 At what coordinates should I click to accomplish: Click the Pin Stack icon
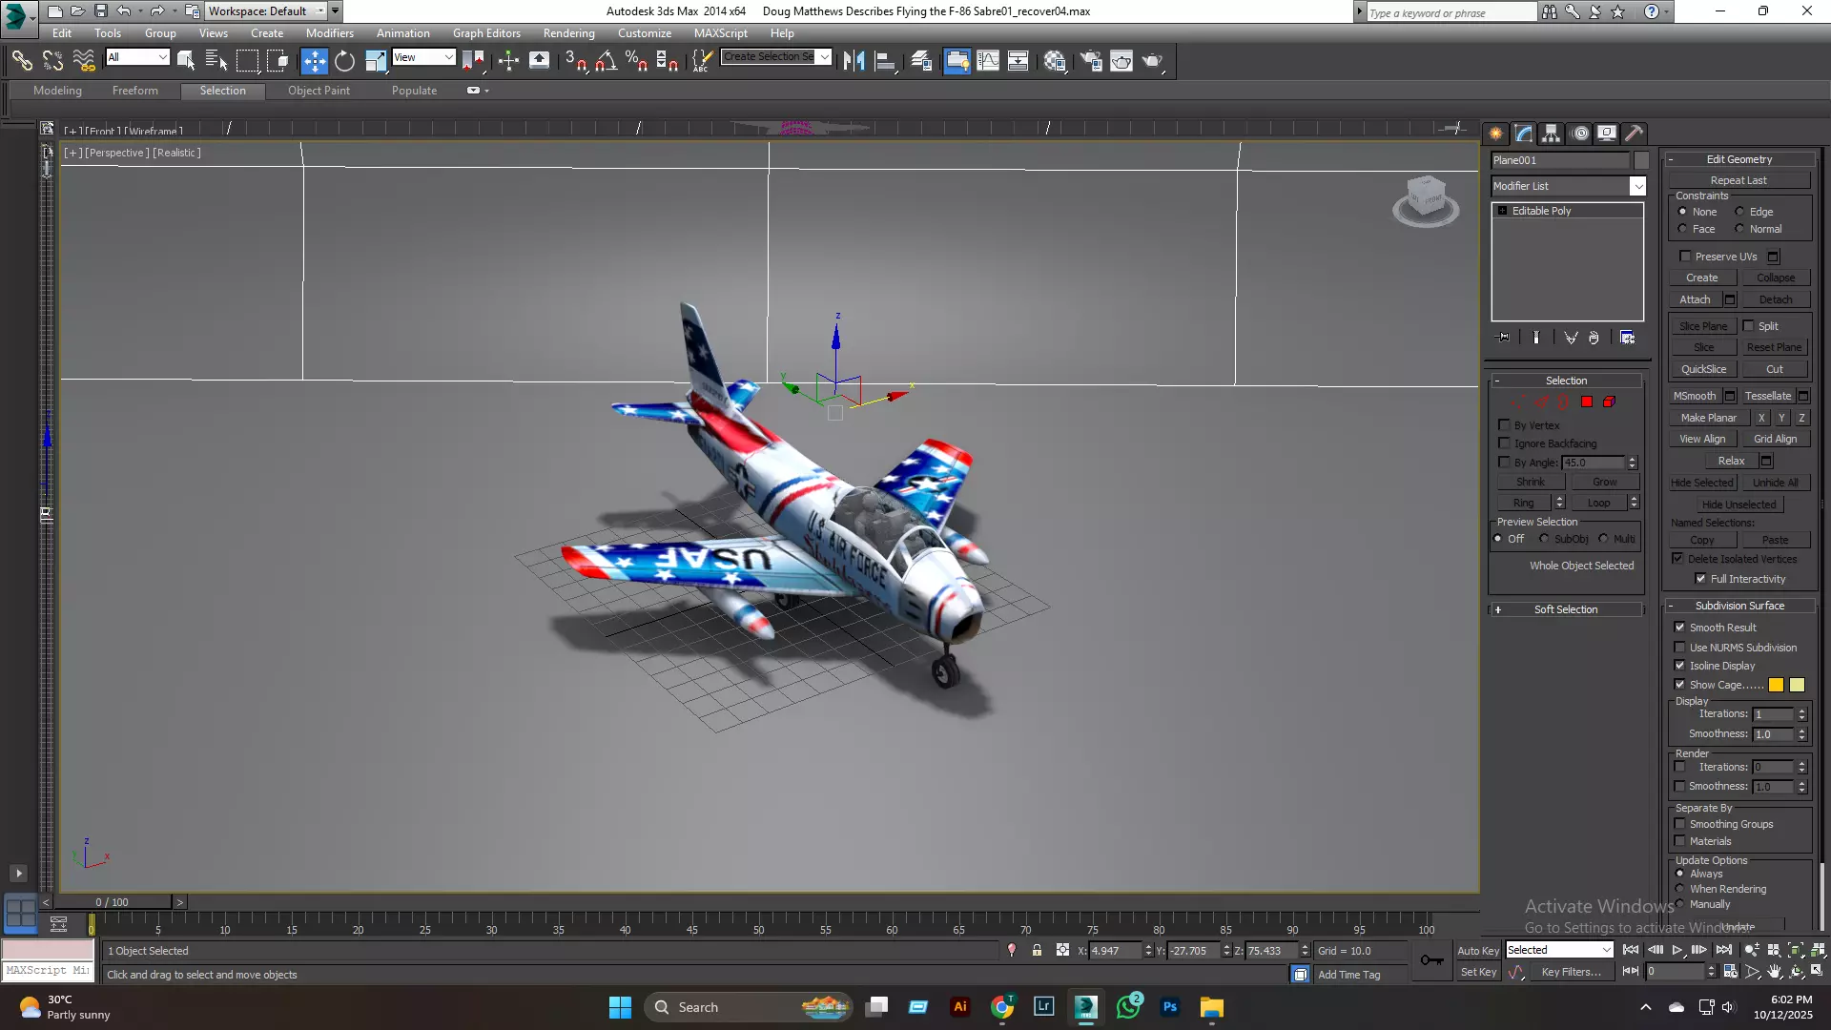click(x=1504, y=338)
